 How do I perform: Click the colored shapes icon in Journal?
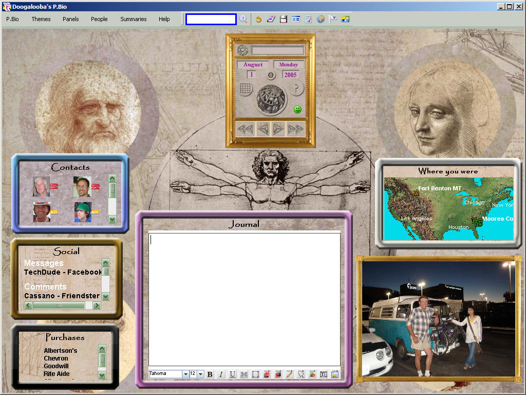(x=312, y=374)
